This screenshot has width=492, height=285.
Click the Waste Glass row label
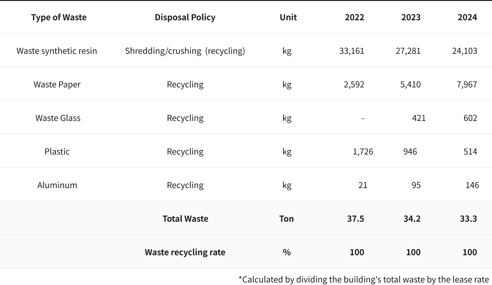pos(58,118)
